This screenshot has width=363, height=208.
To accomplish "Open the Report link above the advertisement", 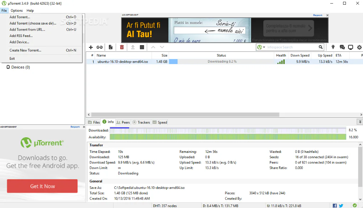I will [317, 15].
